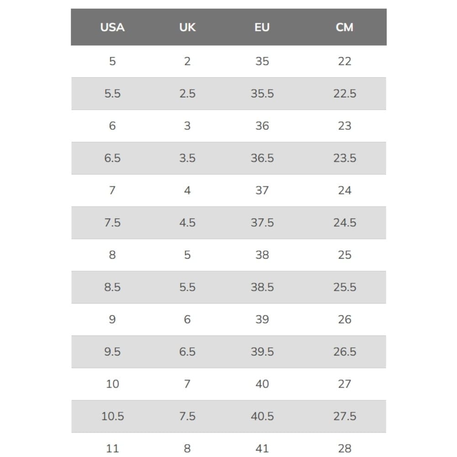Select the CM 22.5 cell
The height and width of the screenshot is (457, 457).
coord(345,94)
